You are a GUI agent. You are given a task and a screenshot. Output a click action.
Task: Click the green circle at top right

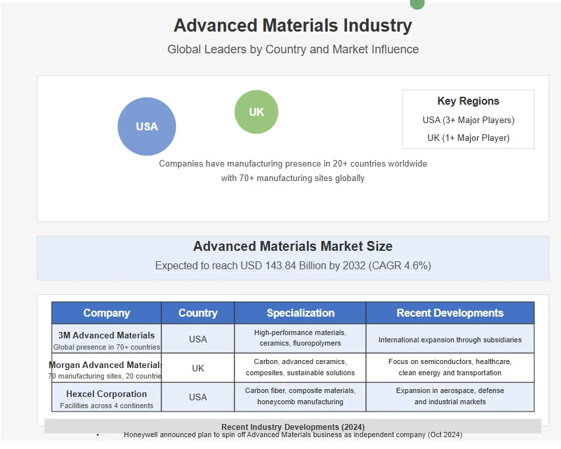coord(417,5)
